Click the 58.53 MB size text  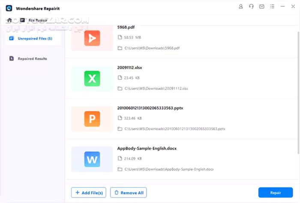pos(132,37)
